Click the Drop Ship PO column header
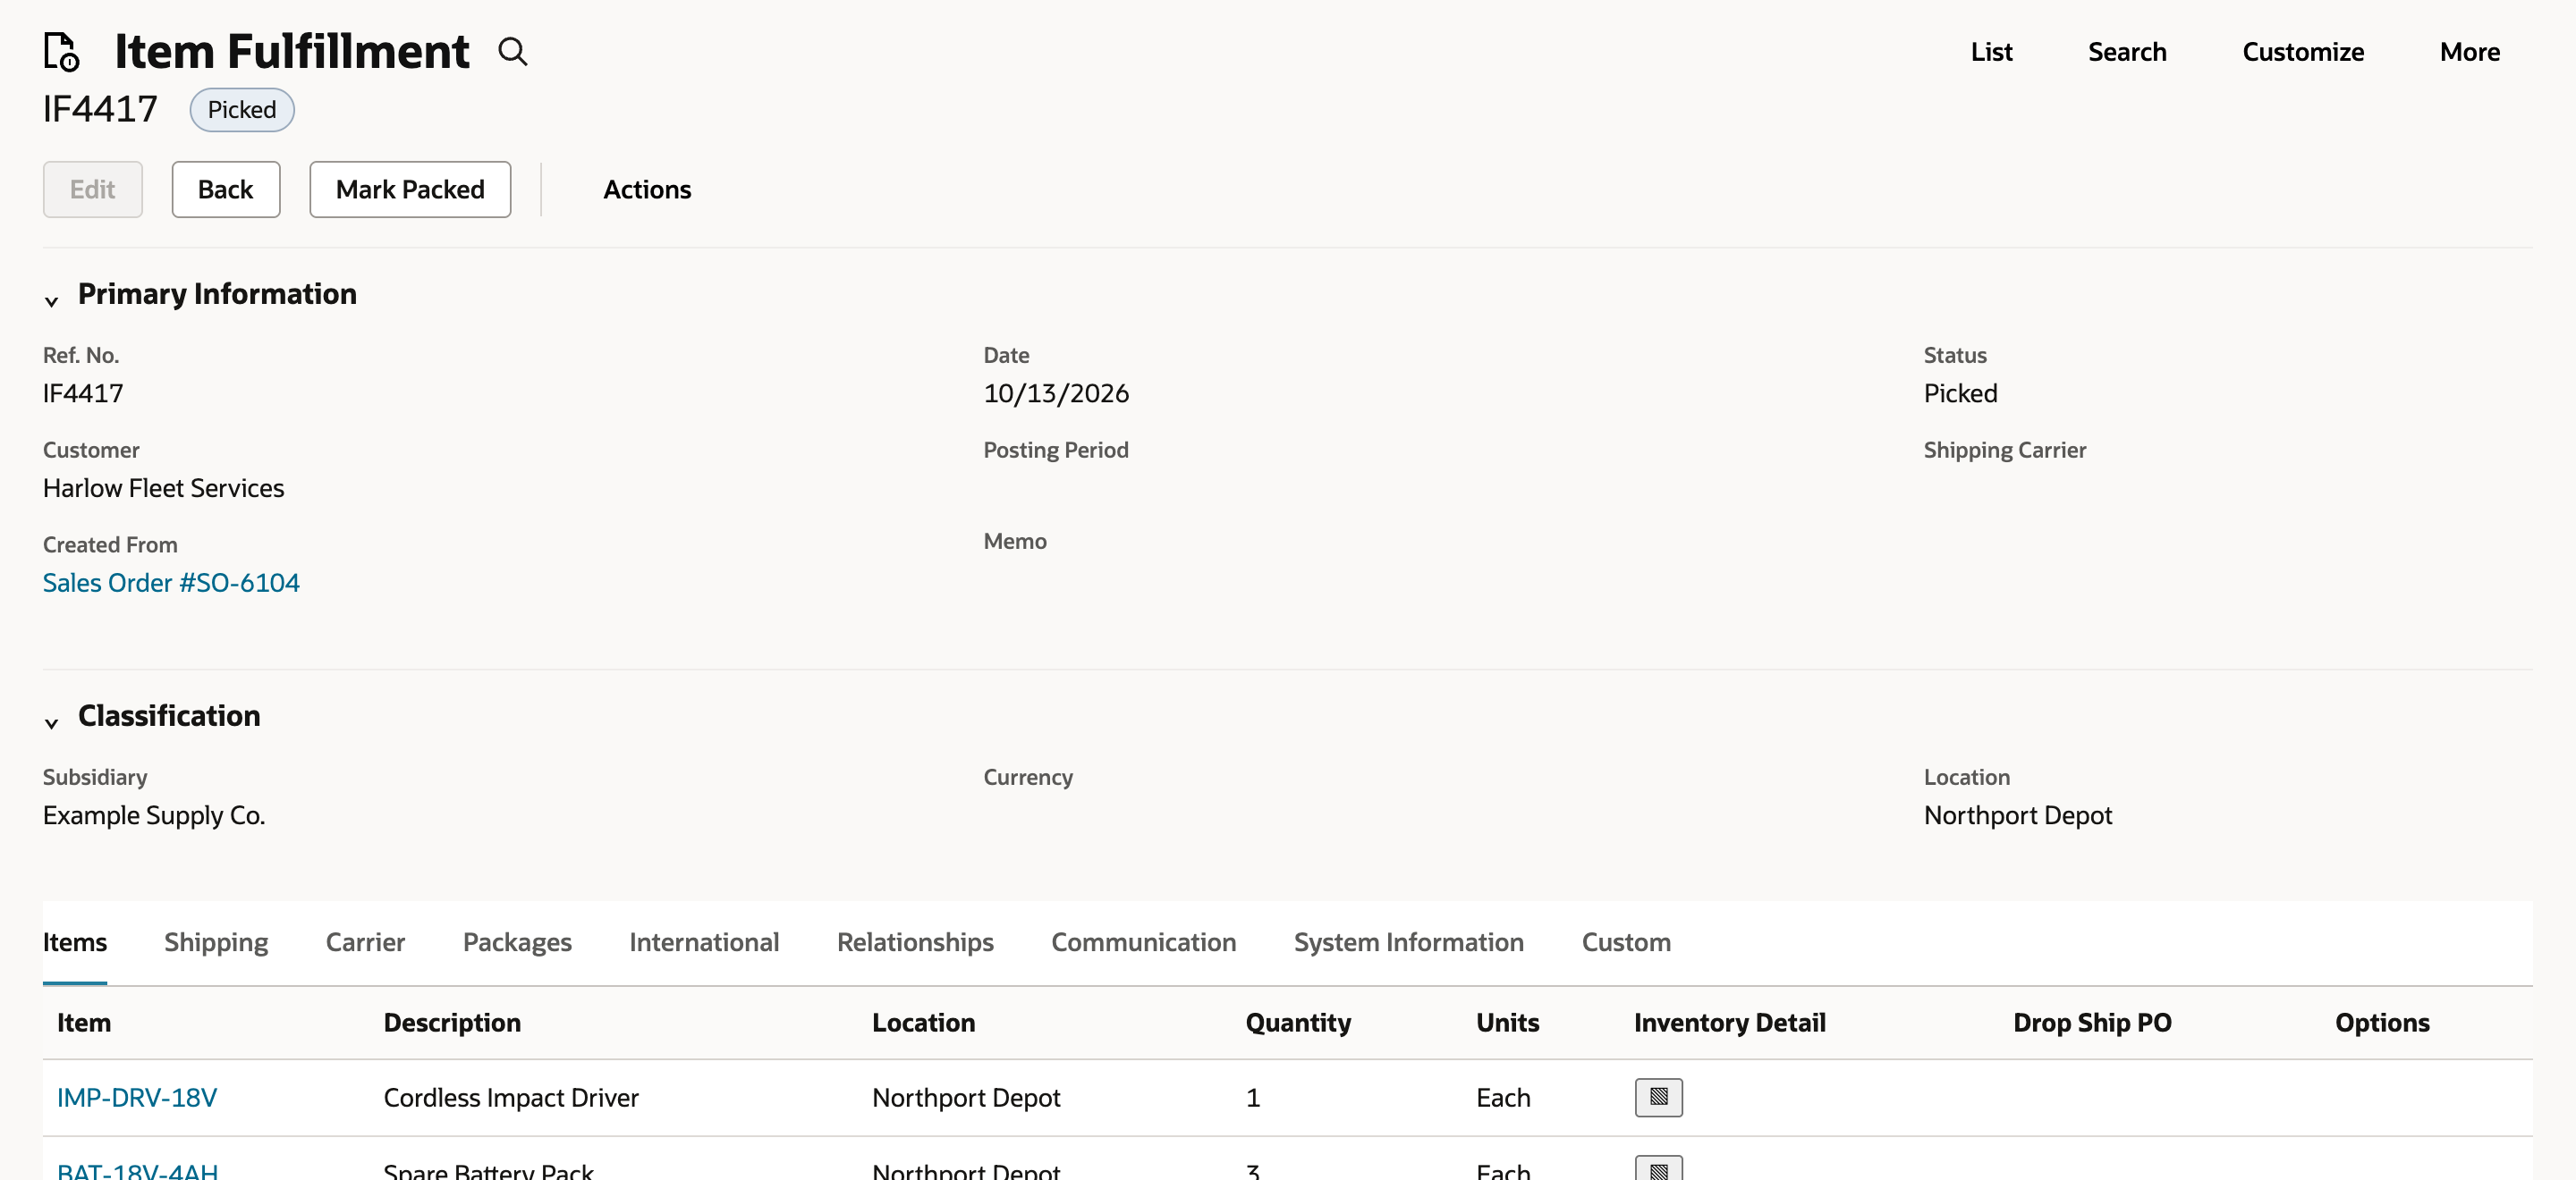2576x1180 pixels. (x=2092, y=1022)
